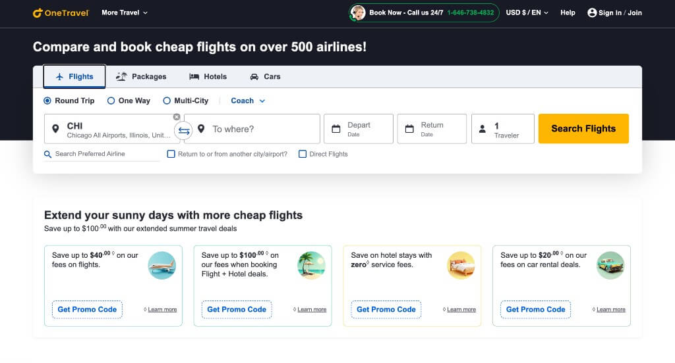Open Learn more on the flights deal card
The height and width of the screenshot is (363, 675).
pos(162,309)
